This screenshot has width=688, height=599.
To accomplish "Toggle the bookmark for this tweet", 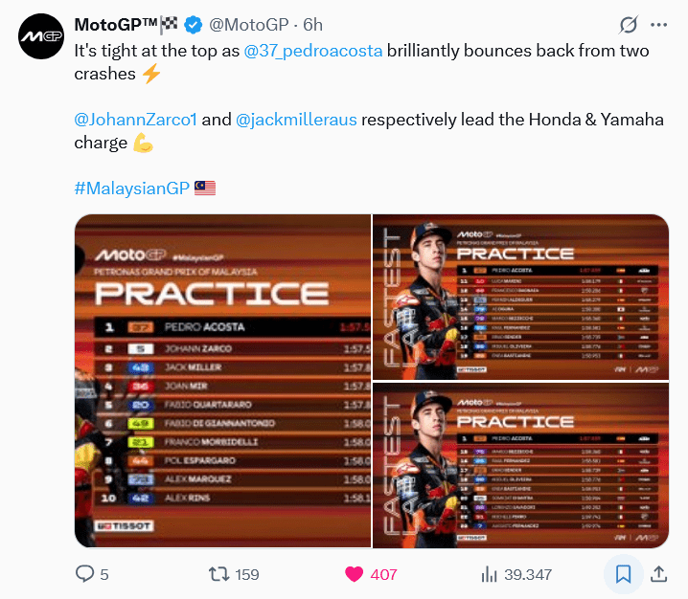I will click(623, 574).
